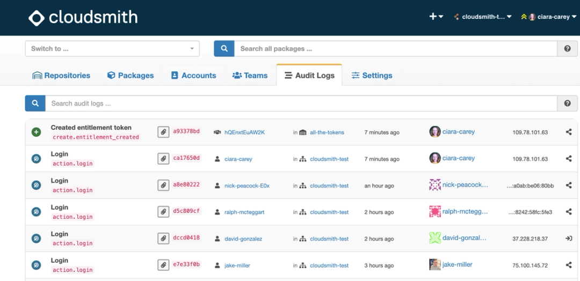Click the package search magnifier button
The width and height of the screenshot is (580, 281).
[224, 49]
